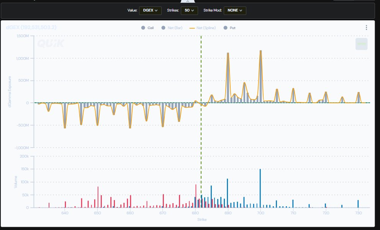This screenshot has height=230, width=380.
Task: Click the collapse chevron above the filter bar
Action: 188,1
